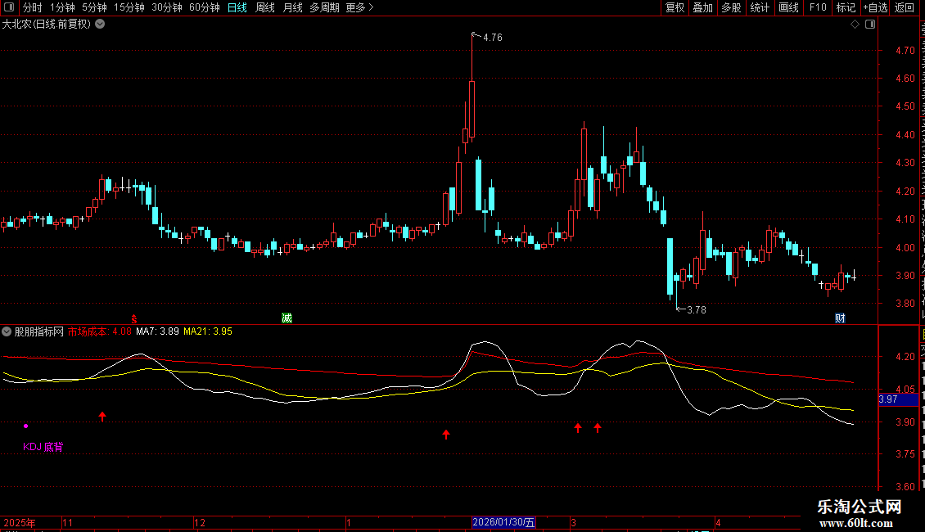Screen dimensions: 925x532
Task: Click the MA21: 3.95 indicator label
Action: pyautogui.click(x=208, y=331)
